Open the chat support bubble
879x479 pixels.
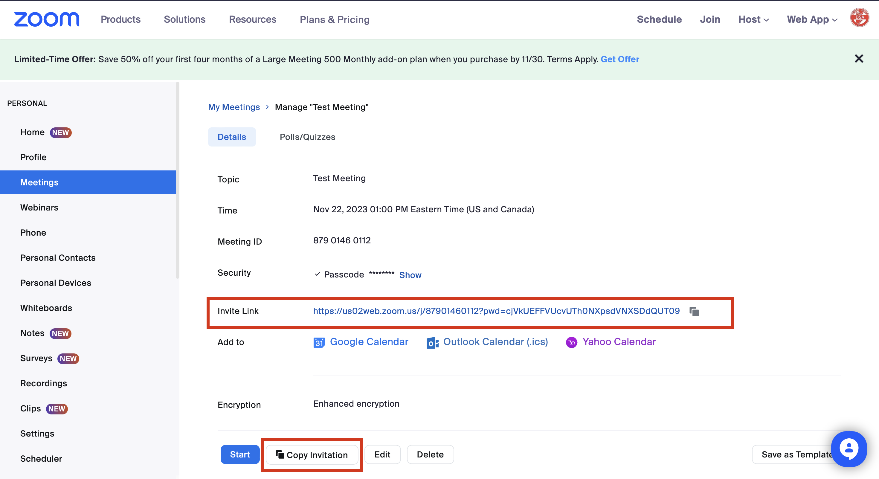[849, 449]
